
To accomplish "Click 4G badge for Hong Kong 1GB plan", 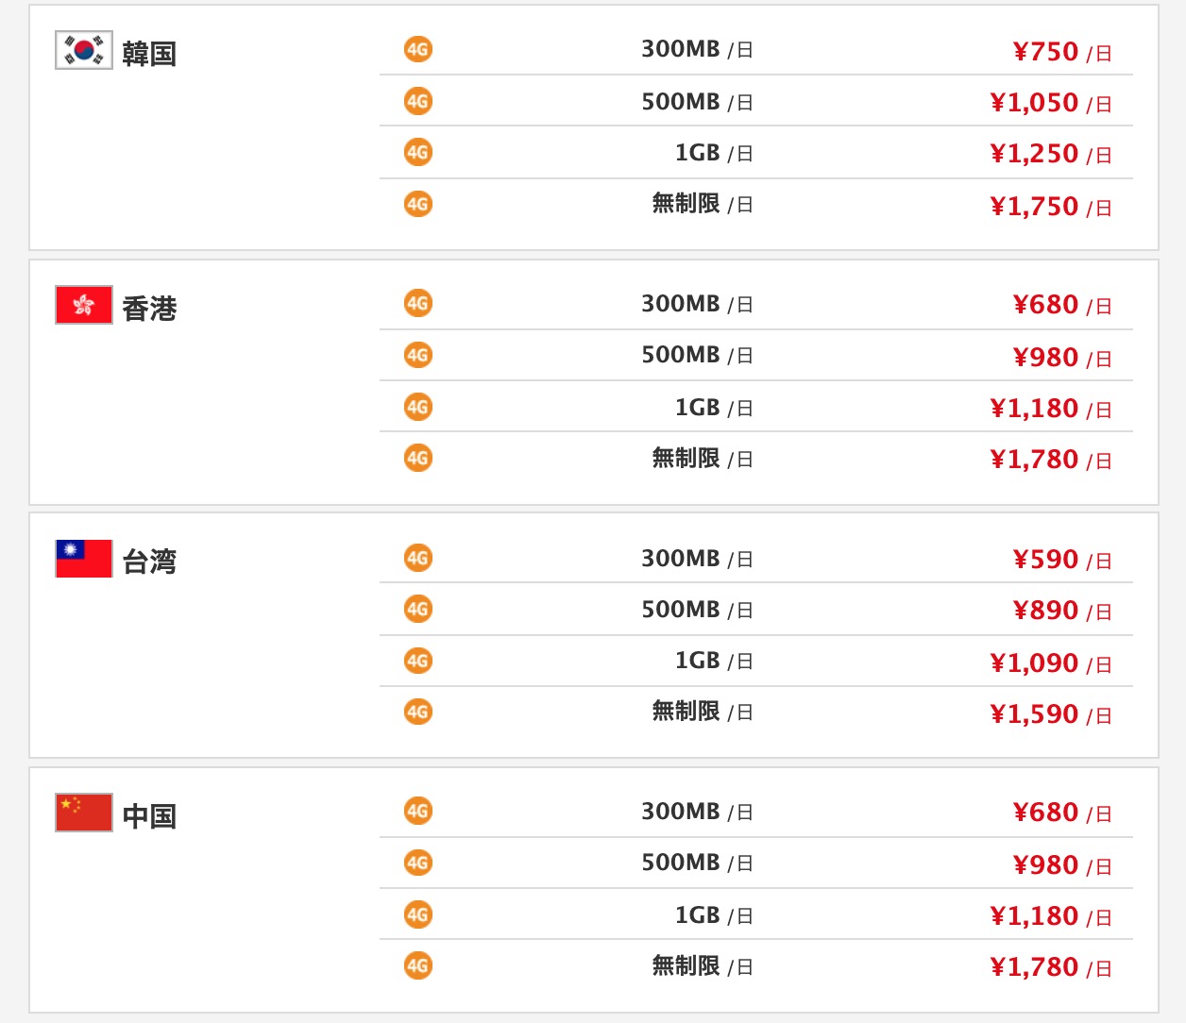I will 418,407.
